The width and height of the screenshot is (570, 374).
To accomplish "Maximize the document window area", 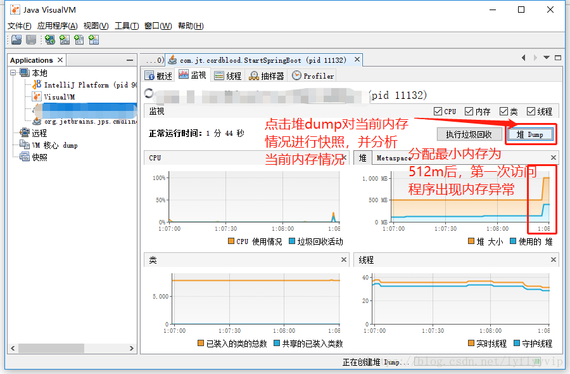I will coord(558,58).
